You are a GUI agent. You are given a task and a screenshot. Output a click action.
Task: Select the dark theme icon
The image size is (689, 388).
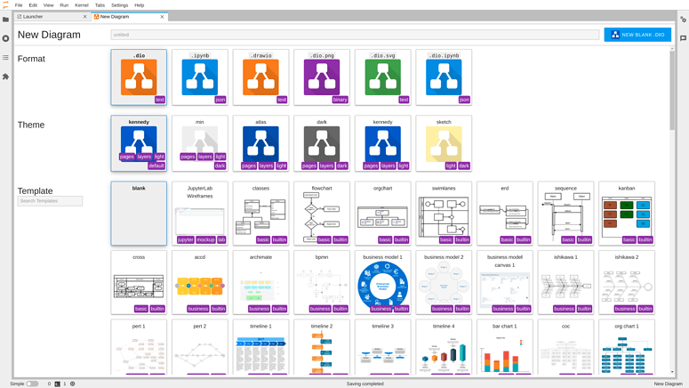(322, 143)
